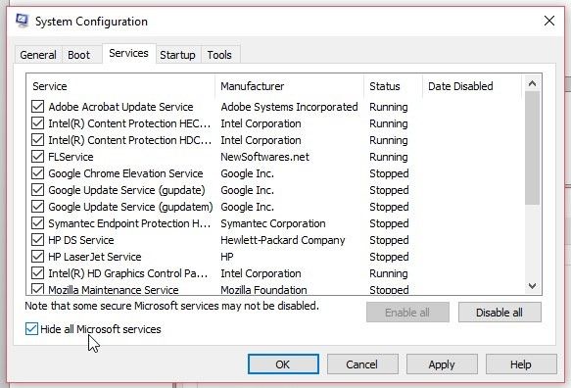Image resolution: width=571 pixels, height=388 pixels.
Task: Select Google Update Service (gupdatem) row name
Action: [x=130, y=207]
